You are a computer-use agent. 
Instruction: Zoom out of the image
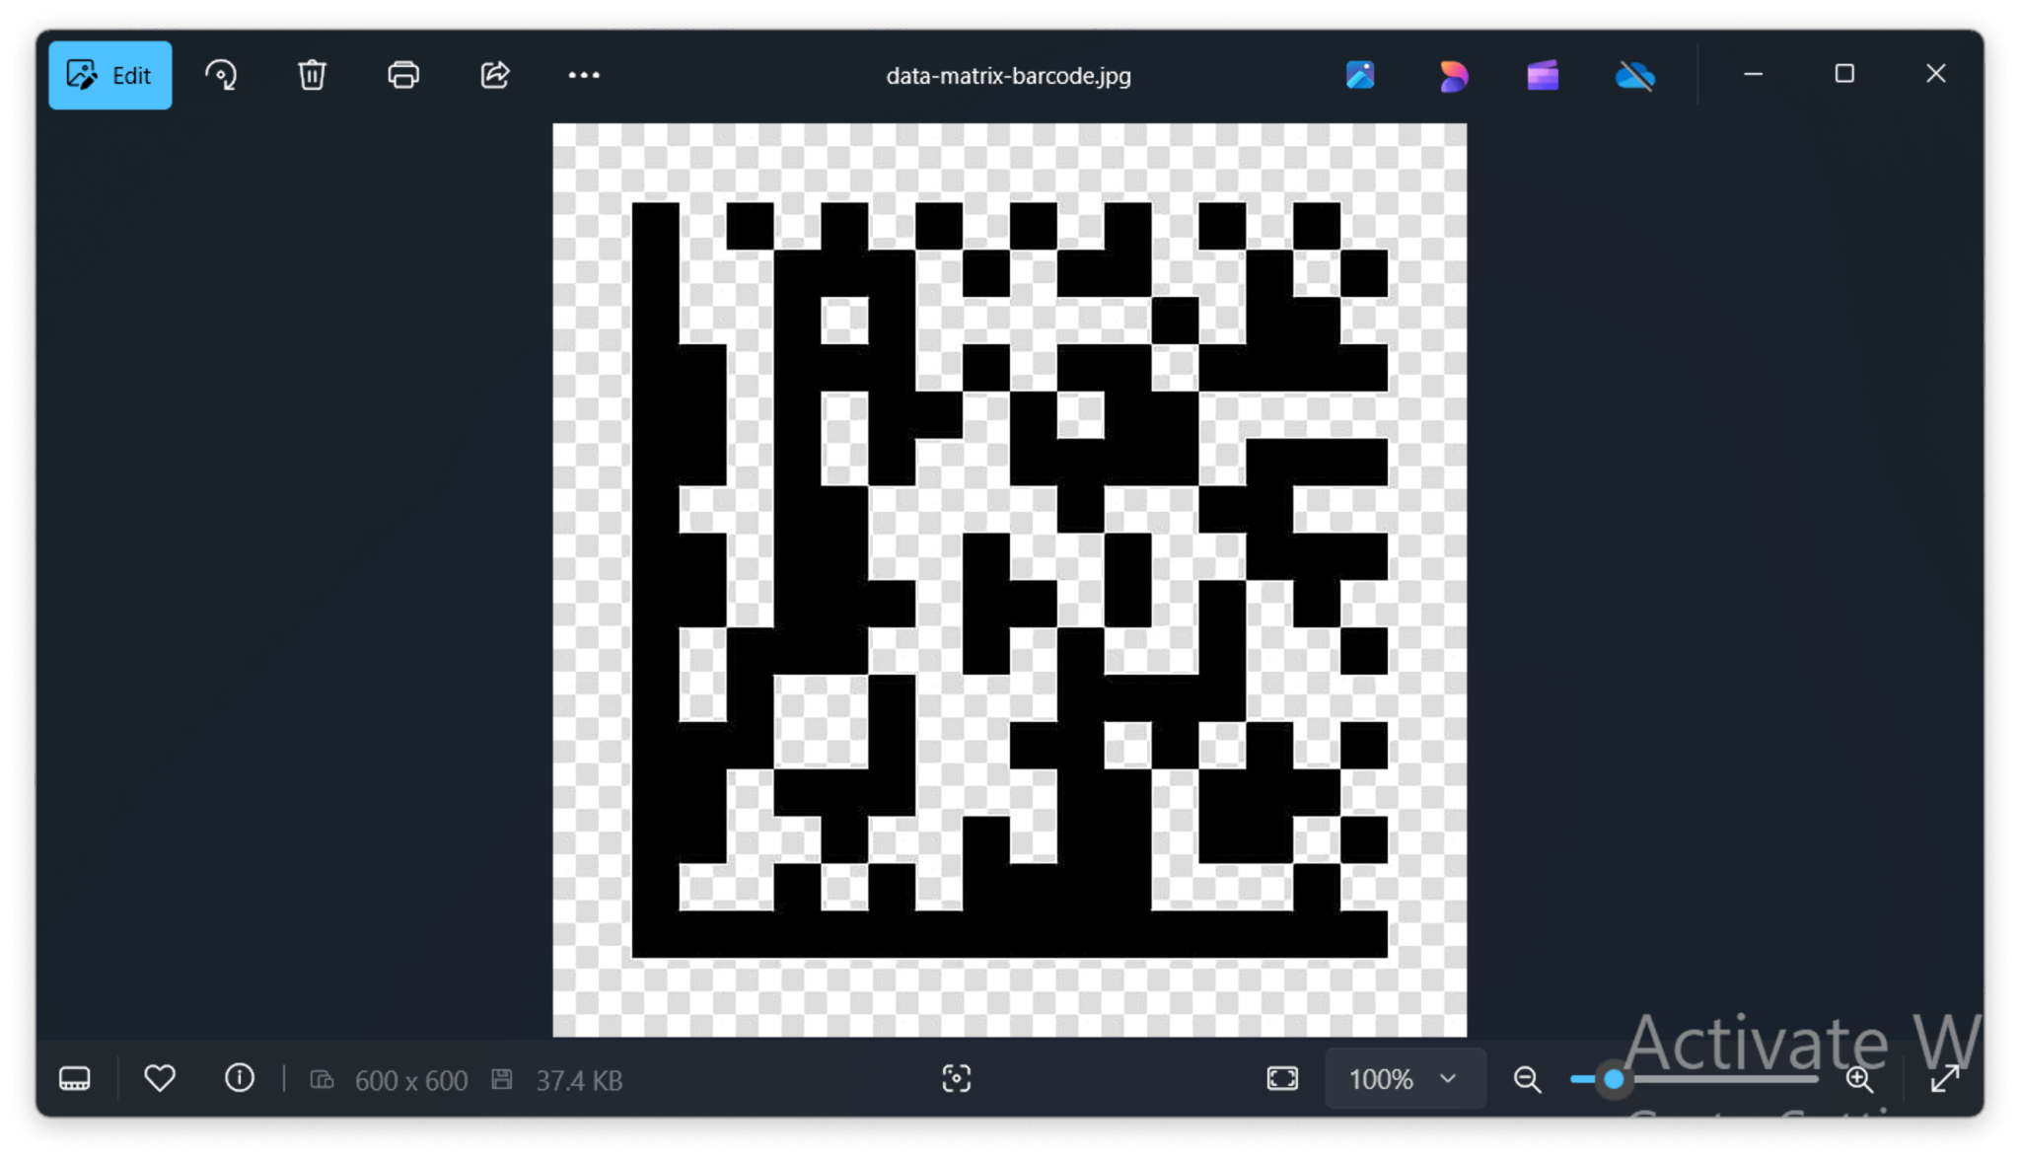[1526, 1080]
